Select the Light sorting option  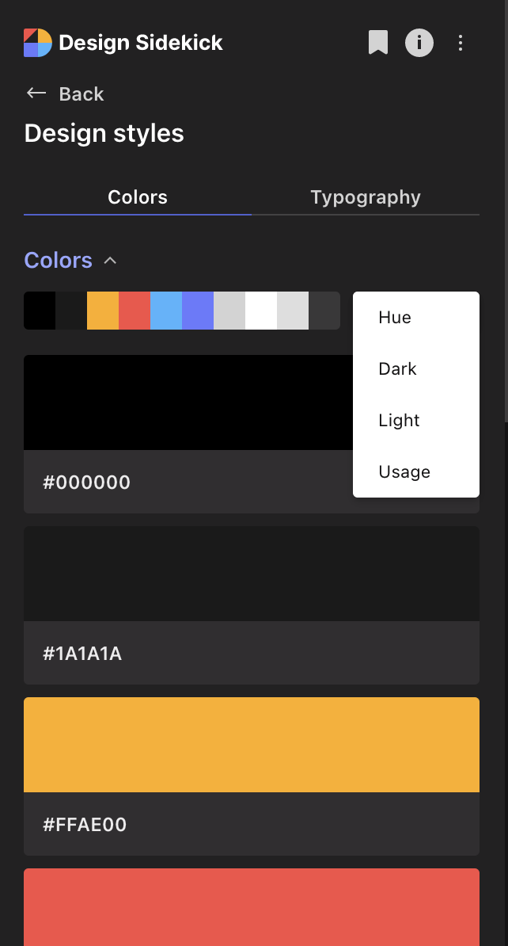tap(399, 420)
